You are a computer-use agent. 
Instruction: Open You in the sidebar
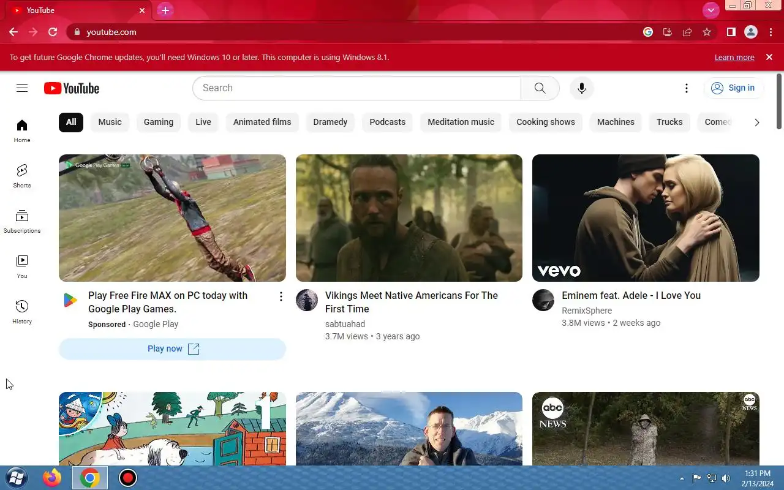pyautogui.click(x=22, y=266)
